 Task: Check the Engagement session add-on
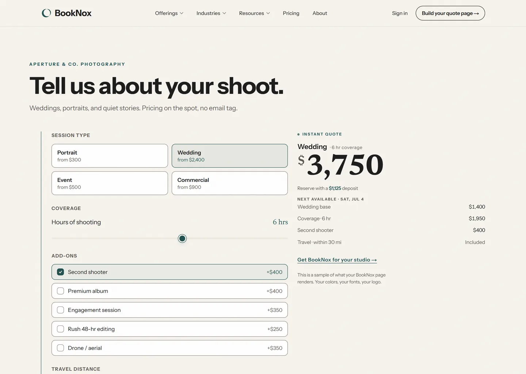pos(169,310)
